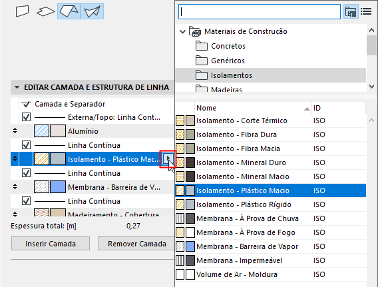Click Volume de Ar empty hatch icon

click(x=180, y=274)
